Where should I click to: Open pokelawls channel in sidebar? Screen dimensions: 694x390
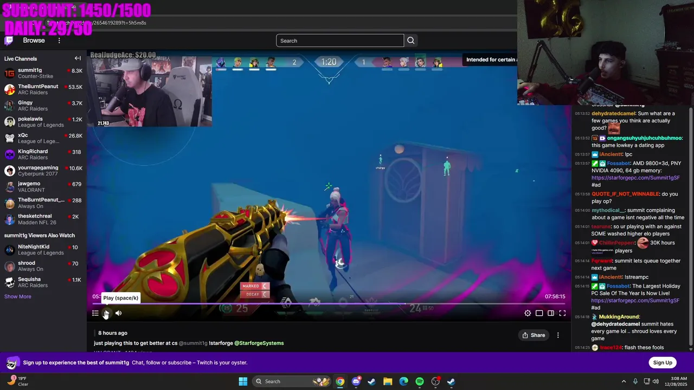pyautogui.click(x=43, y=122)
